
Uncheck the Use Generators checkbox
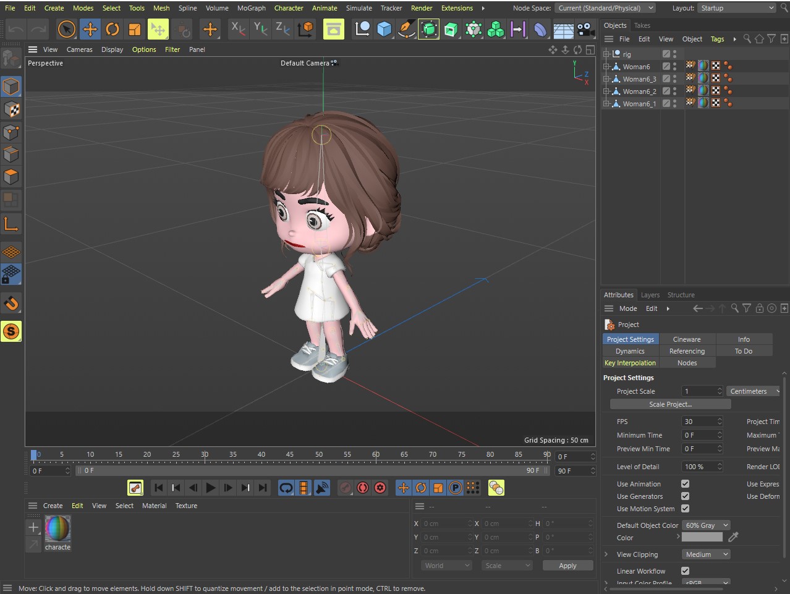pyautogui.click(x=685, y=496)
